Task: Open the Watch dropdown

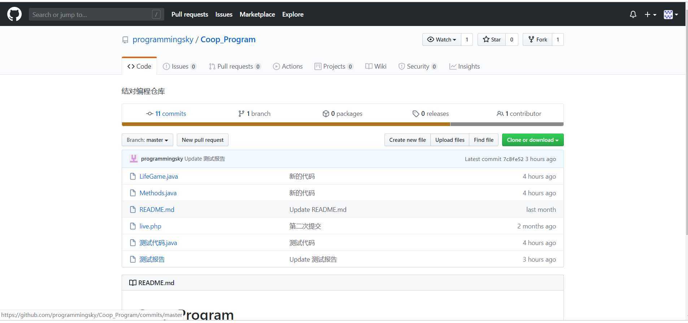Action: click(442, 40)
